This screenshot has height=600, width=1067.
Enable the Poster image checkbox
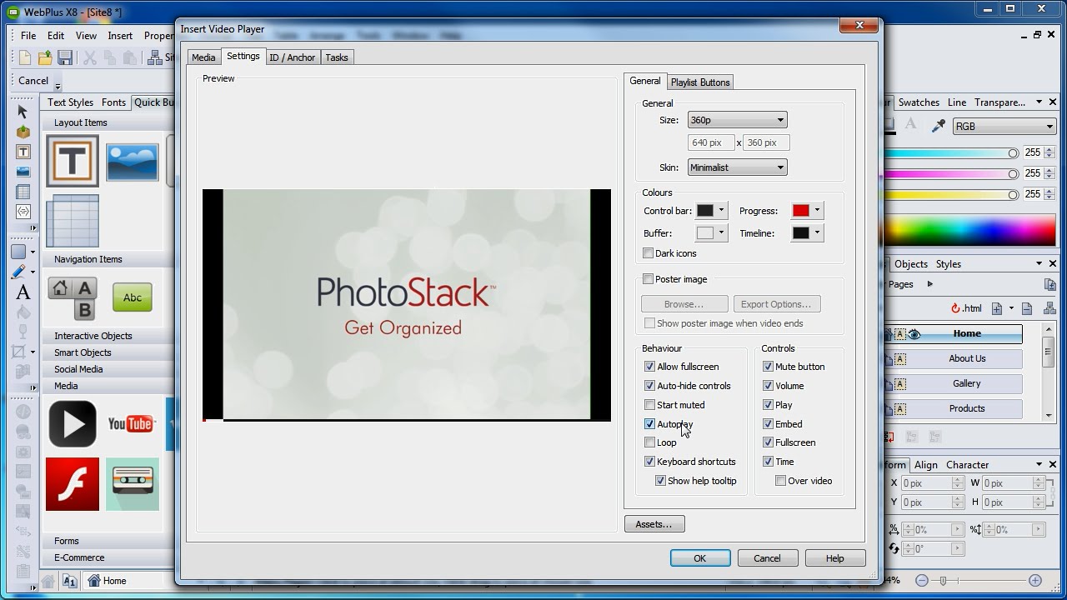648,279
